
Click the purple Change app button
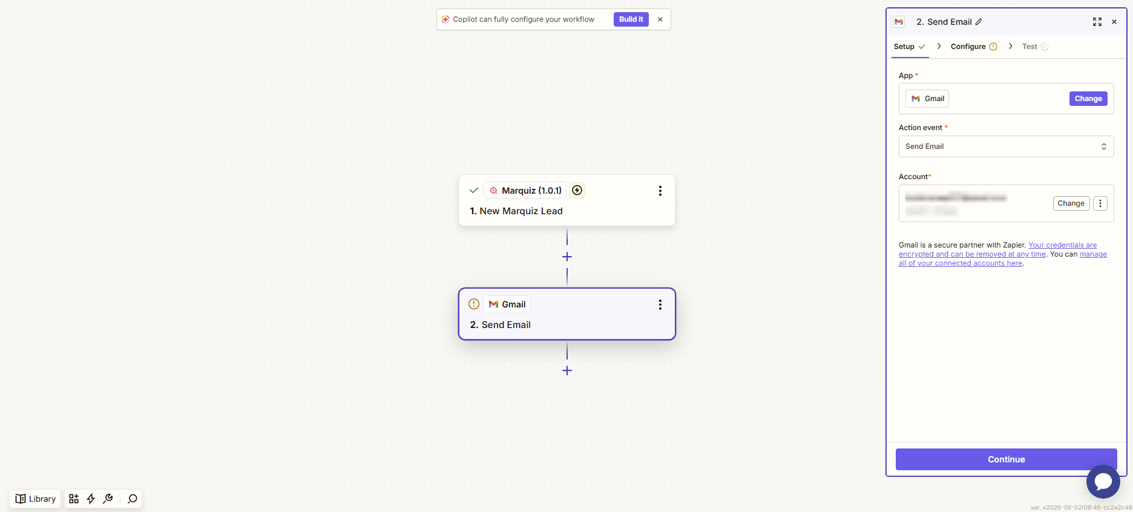point(1088,99)
